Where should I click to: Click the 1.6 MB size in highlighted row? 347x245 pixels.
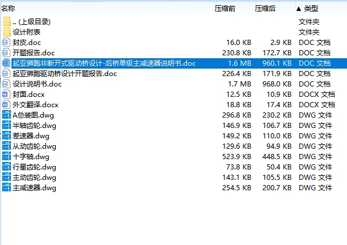pyautogui.click(x=240, y=63)
